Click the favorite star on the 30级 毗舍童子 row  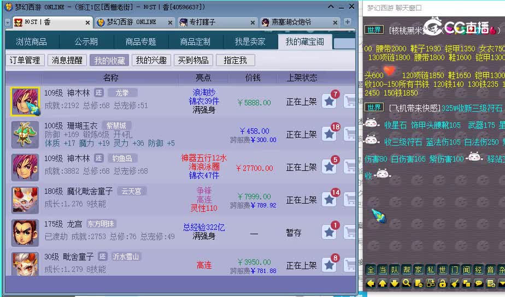pos(329,265)
